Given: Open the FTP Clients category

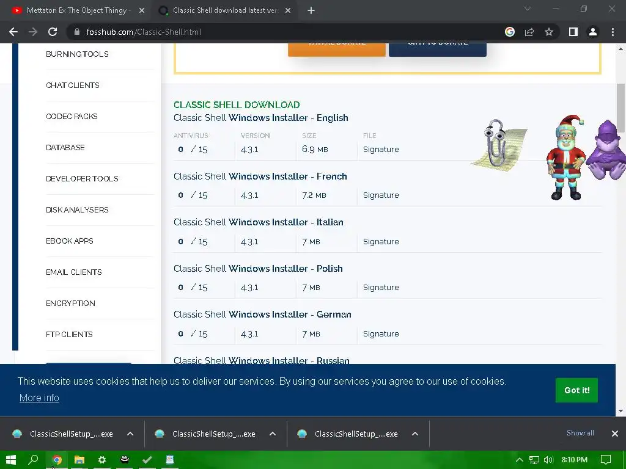Looking at the screenshot, I should coord(70,334).
